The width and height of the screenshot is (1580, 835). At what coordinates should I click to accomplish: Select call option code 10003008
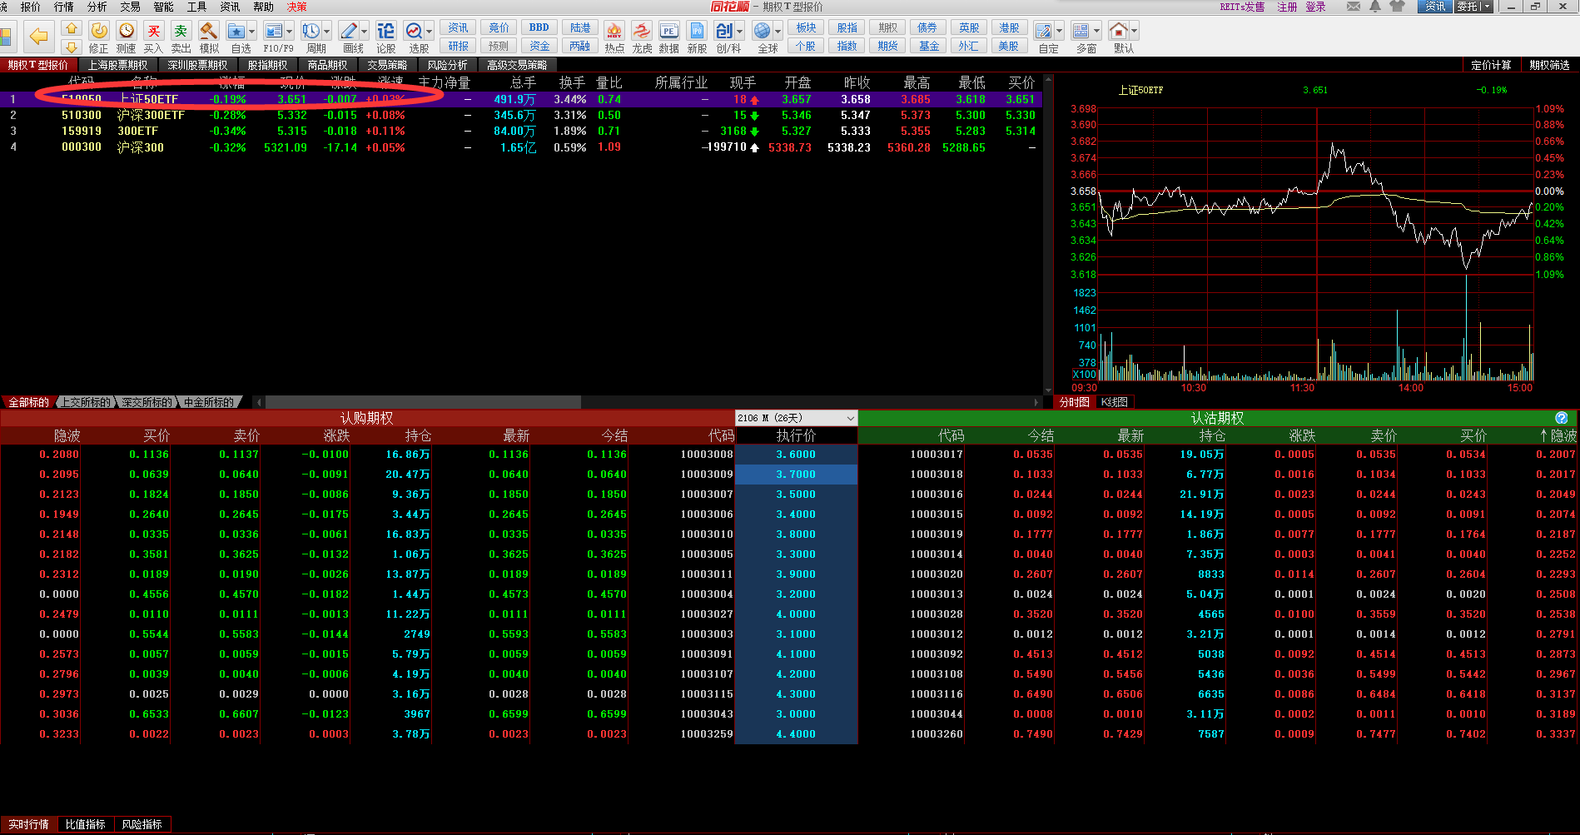coord(706,455)
